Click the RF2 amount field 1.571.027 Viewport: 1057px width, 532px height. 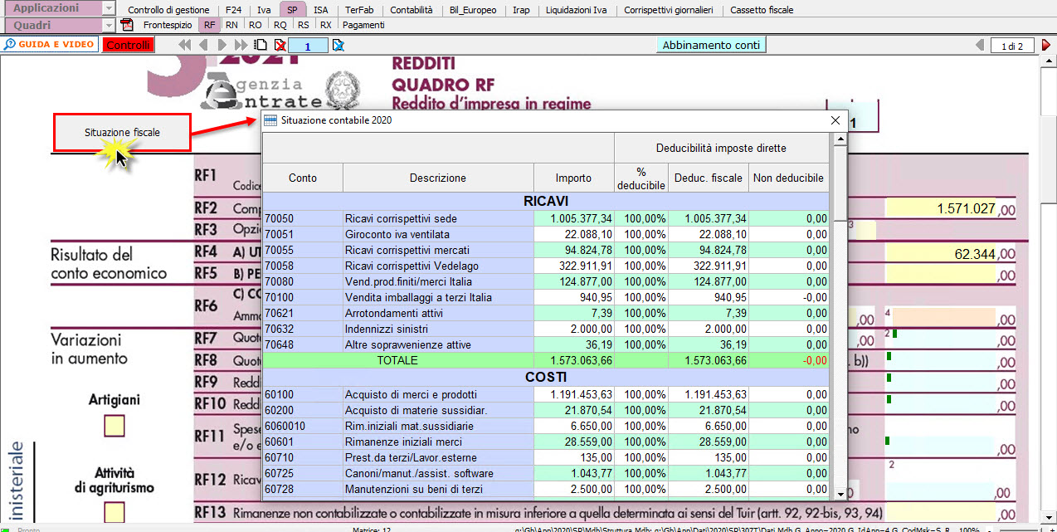941,209
